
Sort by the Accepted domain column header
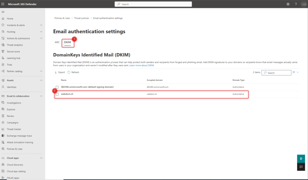(x=155, y=80)
